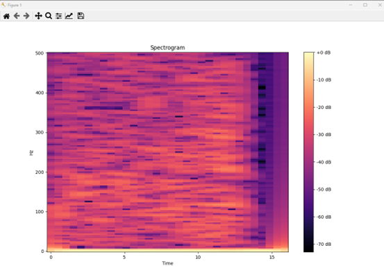Screen dimensions: 384x273
Task: Click the Figure 1 window title text
Action: point(15,5)
